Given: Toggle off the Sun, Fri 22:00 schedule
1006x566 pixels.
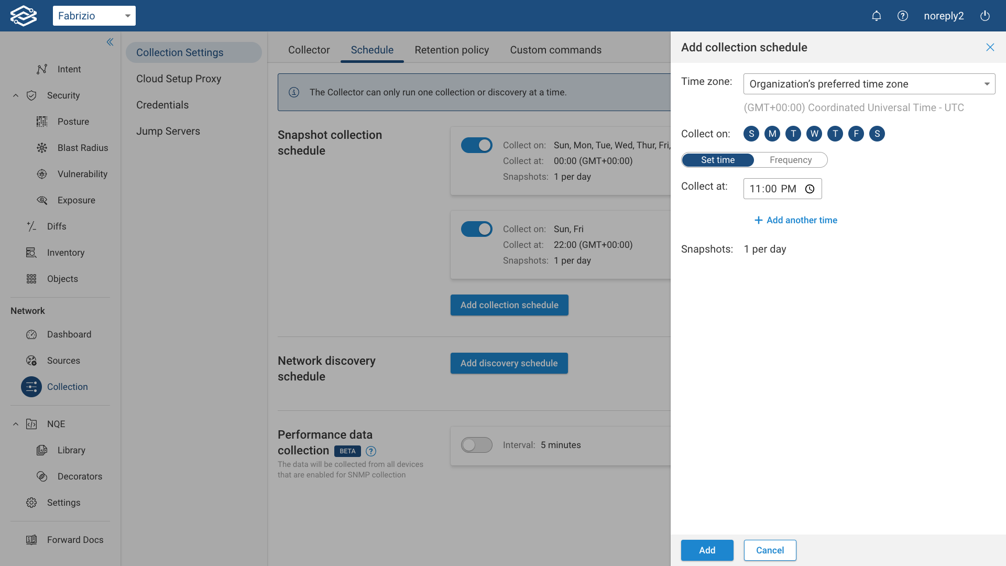Looking at the screenshot, I should pos(476,229).
